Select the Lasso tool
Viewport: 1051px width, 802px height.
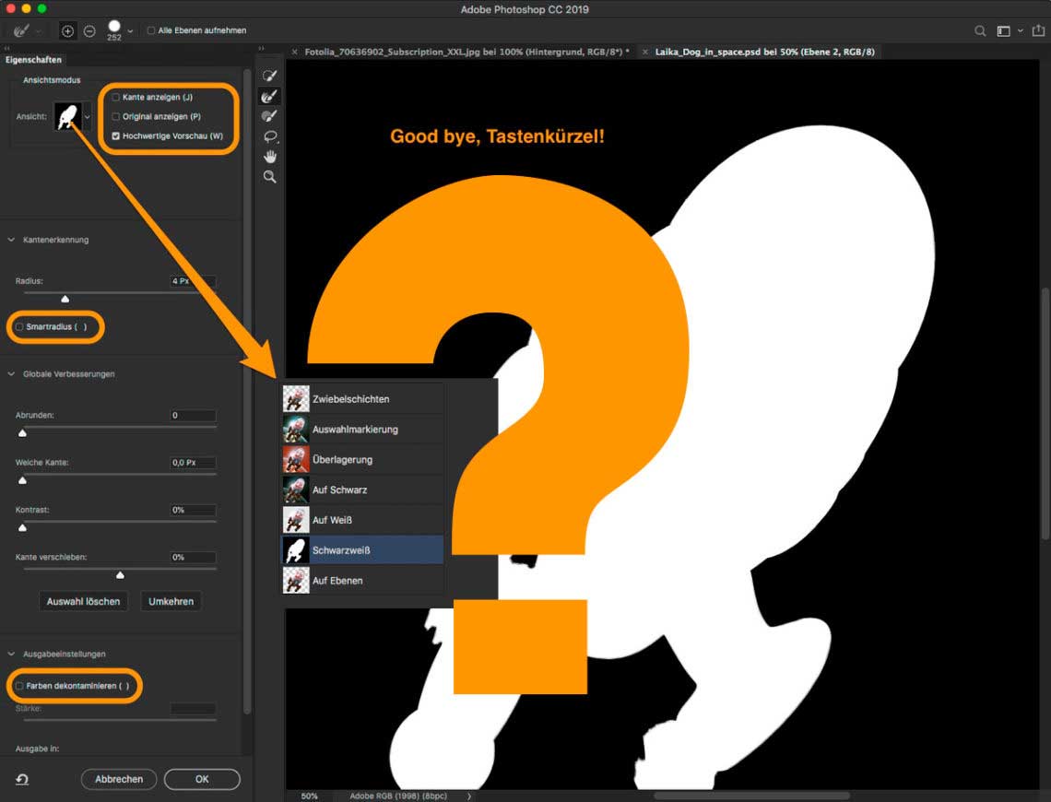coord(270,136)
